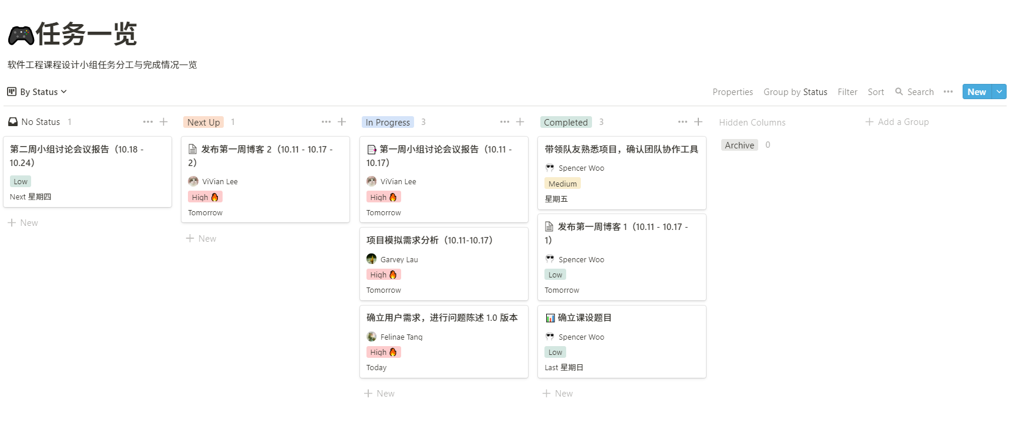Click the game controller page icon
Image resolution: width=1009 pixels, height=430 pixels.
coord(21,35)
